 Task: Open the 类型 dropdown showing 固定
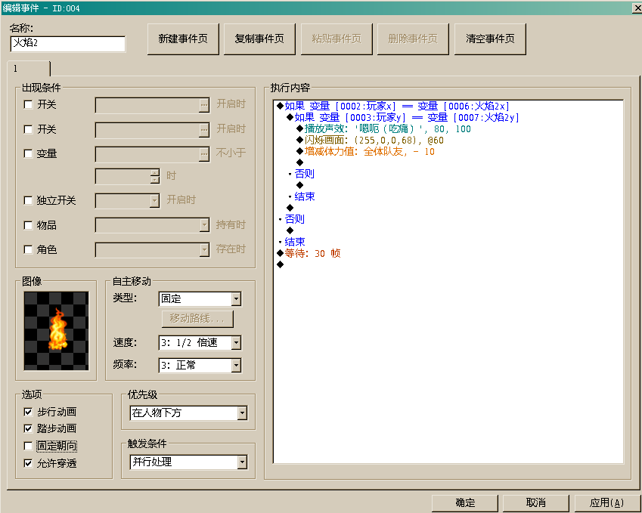[x=200, y=299]
